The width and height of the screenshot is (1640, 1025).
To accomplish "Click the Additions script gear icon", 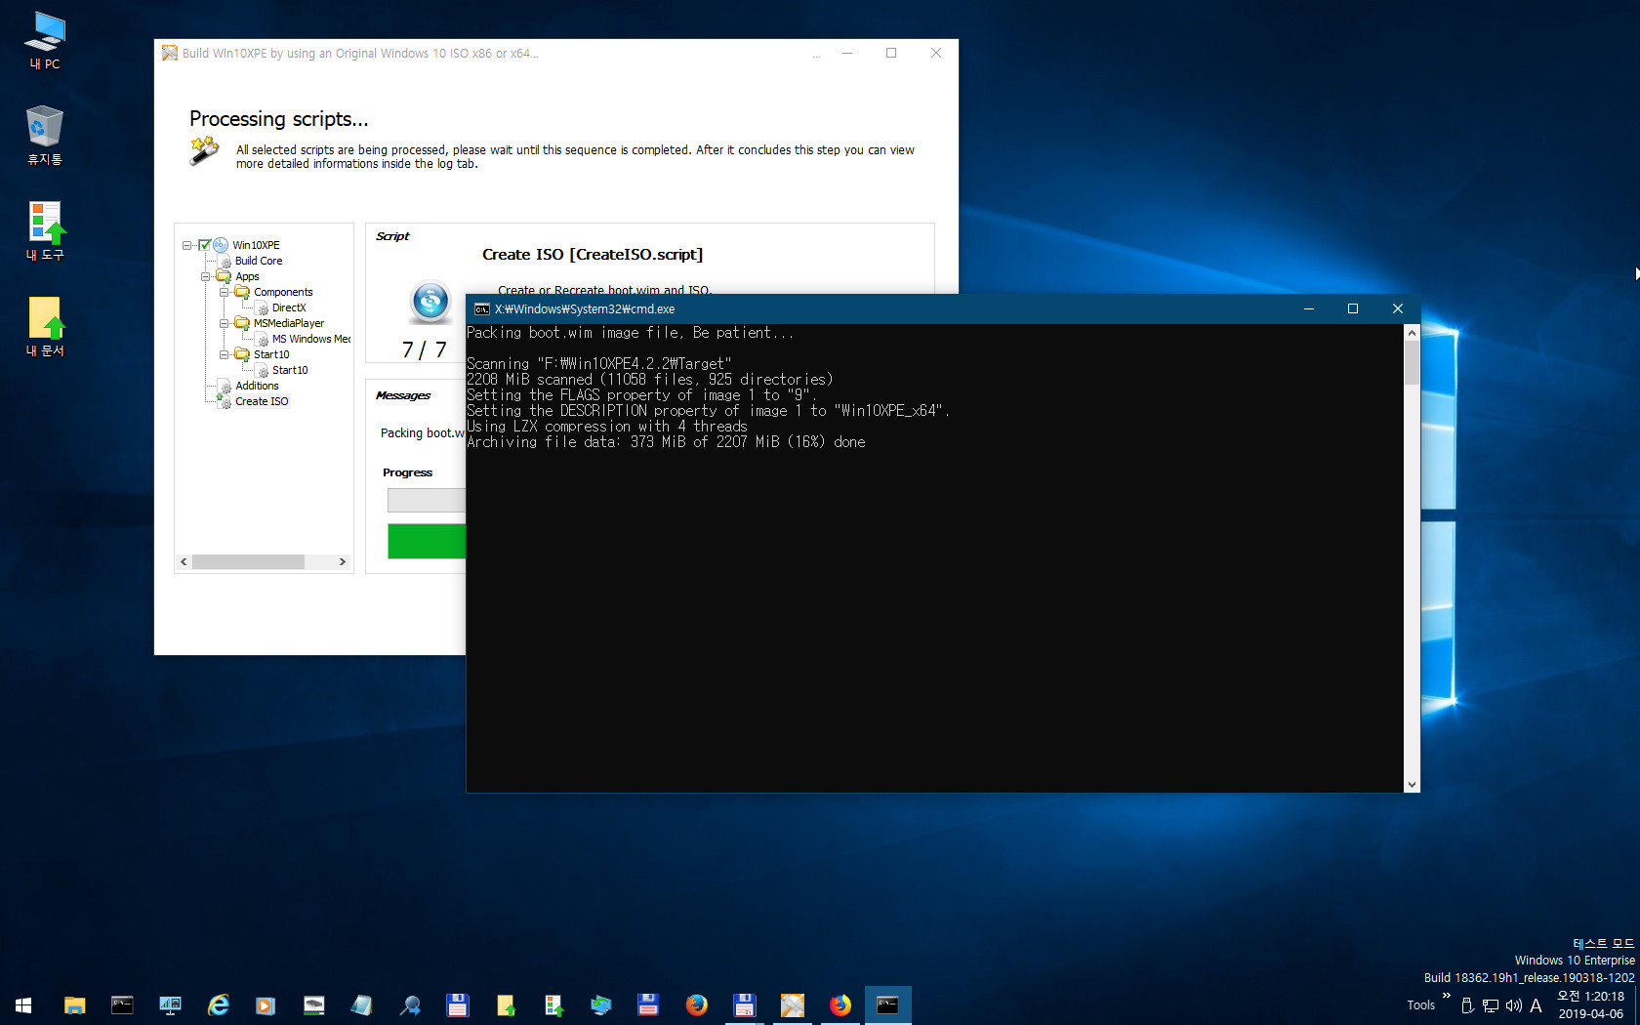I will 225,387.
